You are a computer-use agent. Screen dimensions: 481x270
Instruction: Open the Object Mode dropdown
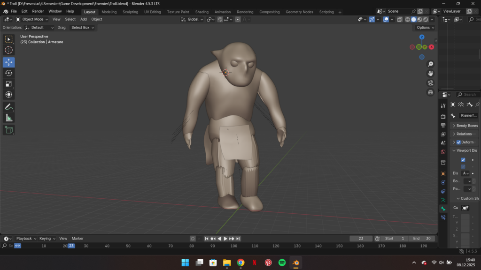coord(32,19)
